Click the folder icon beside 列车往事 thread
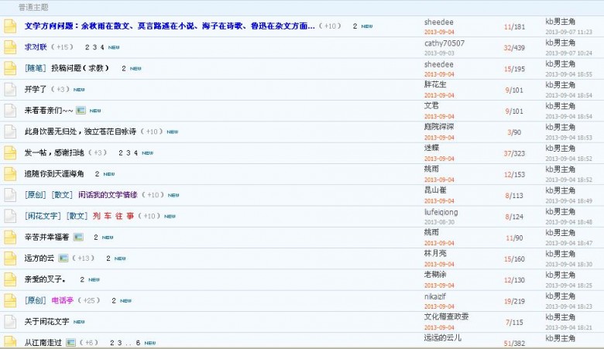The image size is (604, 349). 10,216
